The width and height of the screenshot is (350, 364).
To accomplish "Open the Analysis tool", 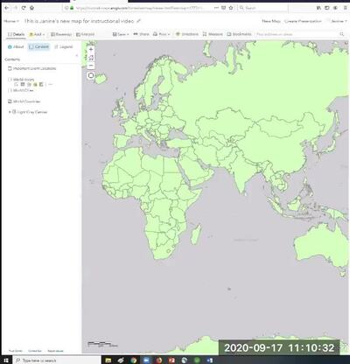I will [x=85, y=34].
